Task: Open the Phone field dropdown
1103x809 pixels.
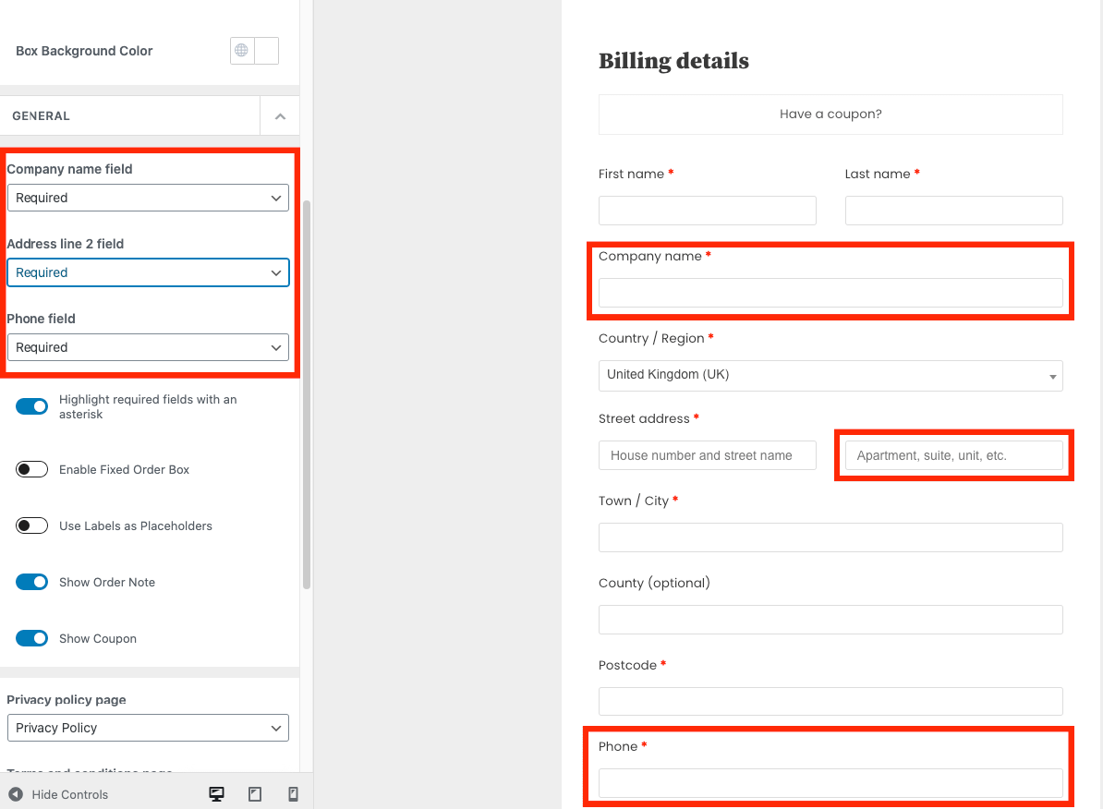Action: click(x=148, y=347)
